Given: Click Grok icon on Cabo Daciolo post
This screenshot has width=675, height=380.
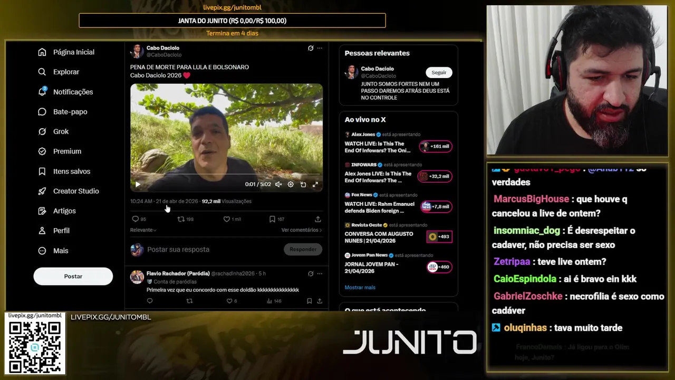Looking at the screenshot, I should point(311,48).
